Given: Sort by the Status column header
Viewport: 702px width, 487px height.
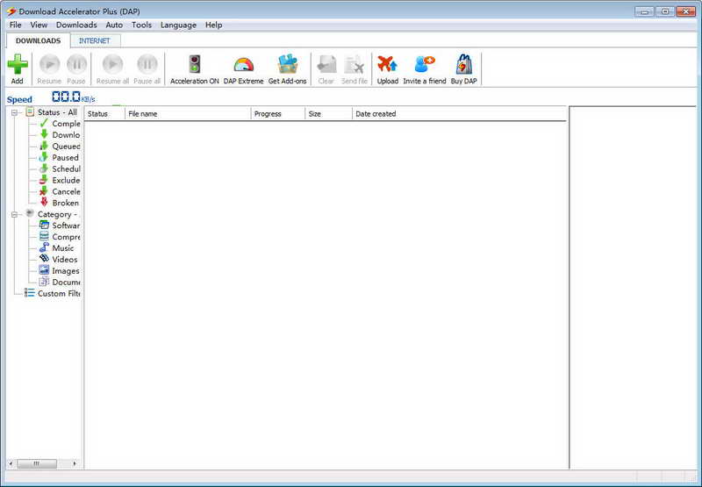Looking at the screenshot, I should click(104, 114).
